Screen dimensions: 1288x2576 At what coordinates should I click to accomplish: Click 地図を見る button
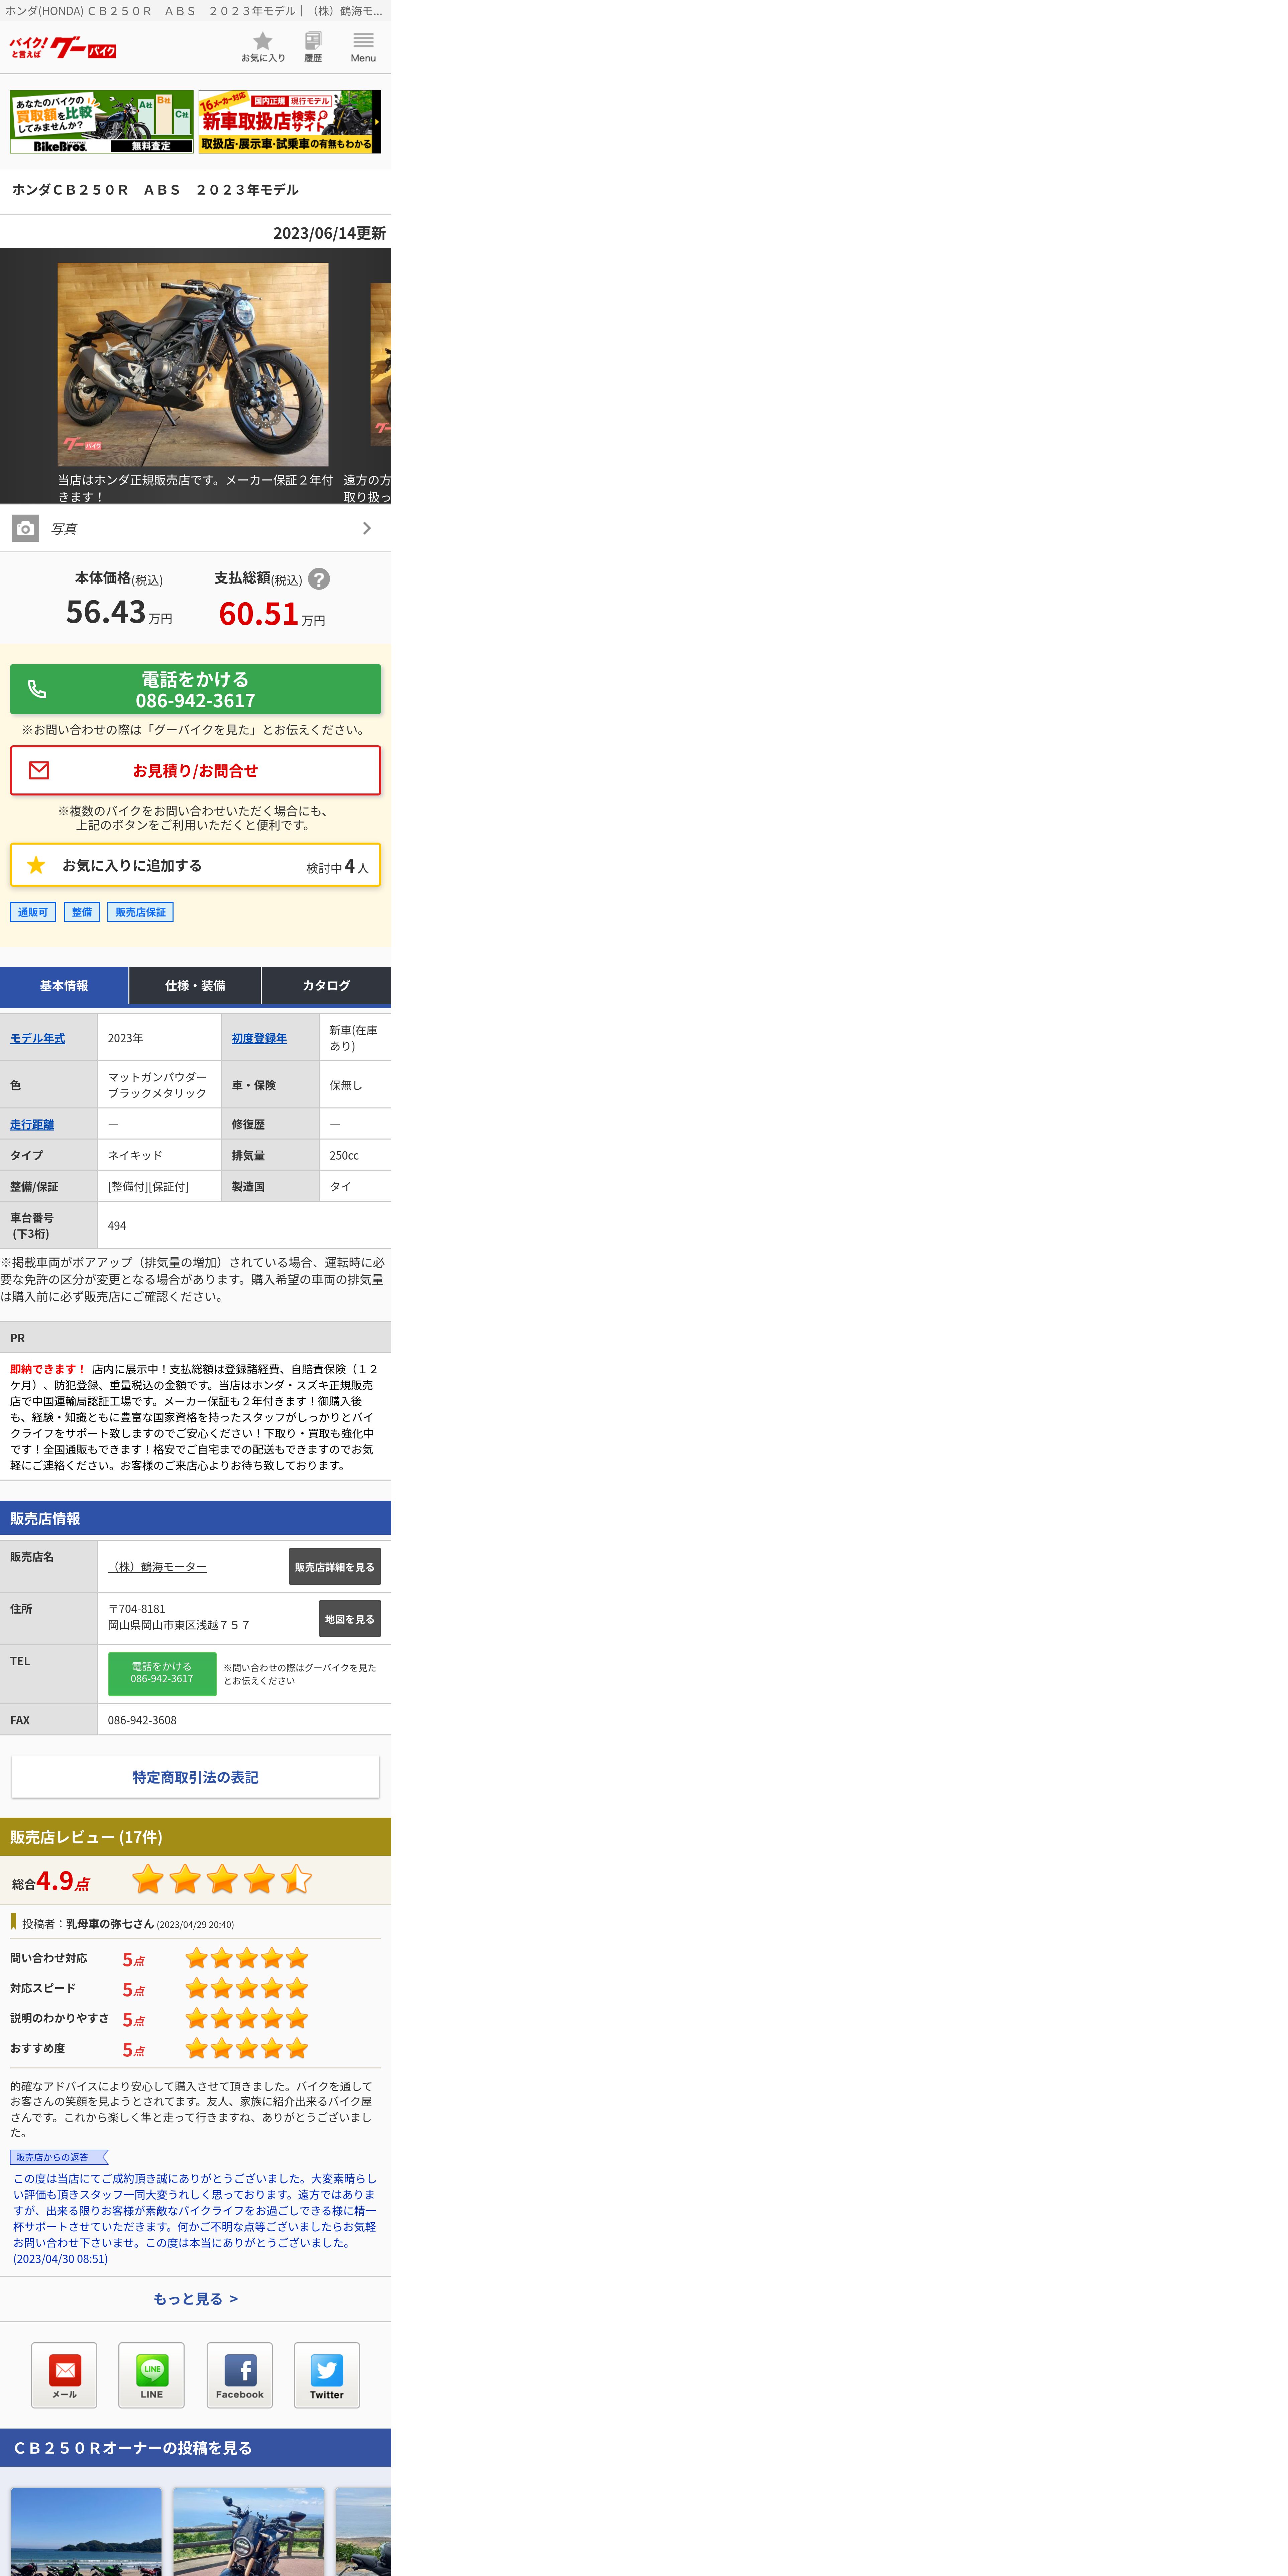point(350,1619)
